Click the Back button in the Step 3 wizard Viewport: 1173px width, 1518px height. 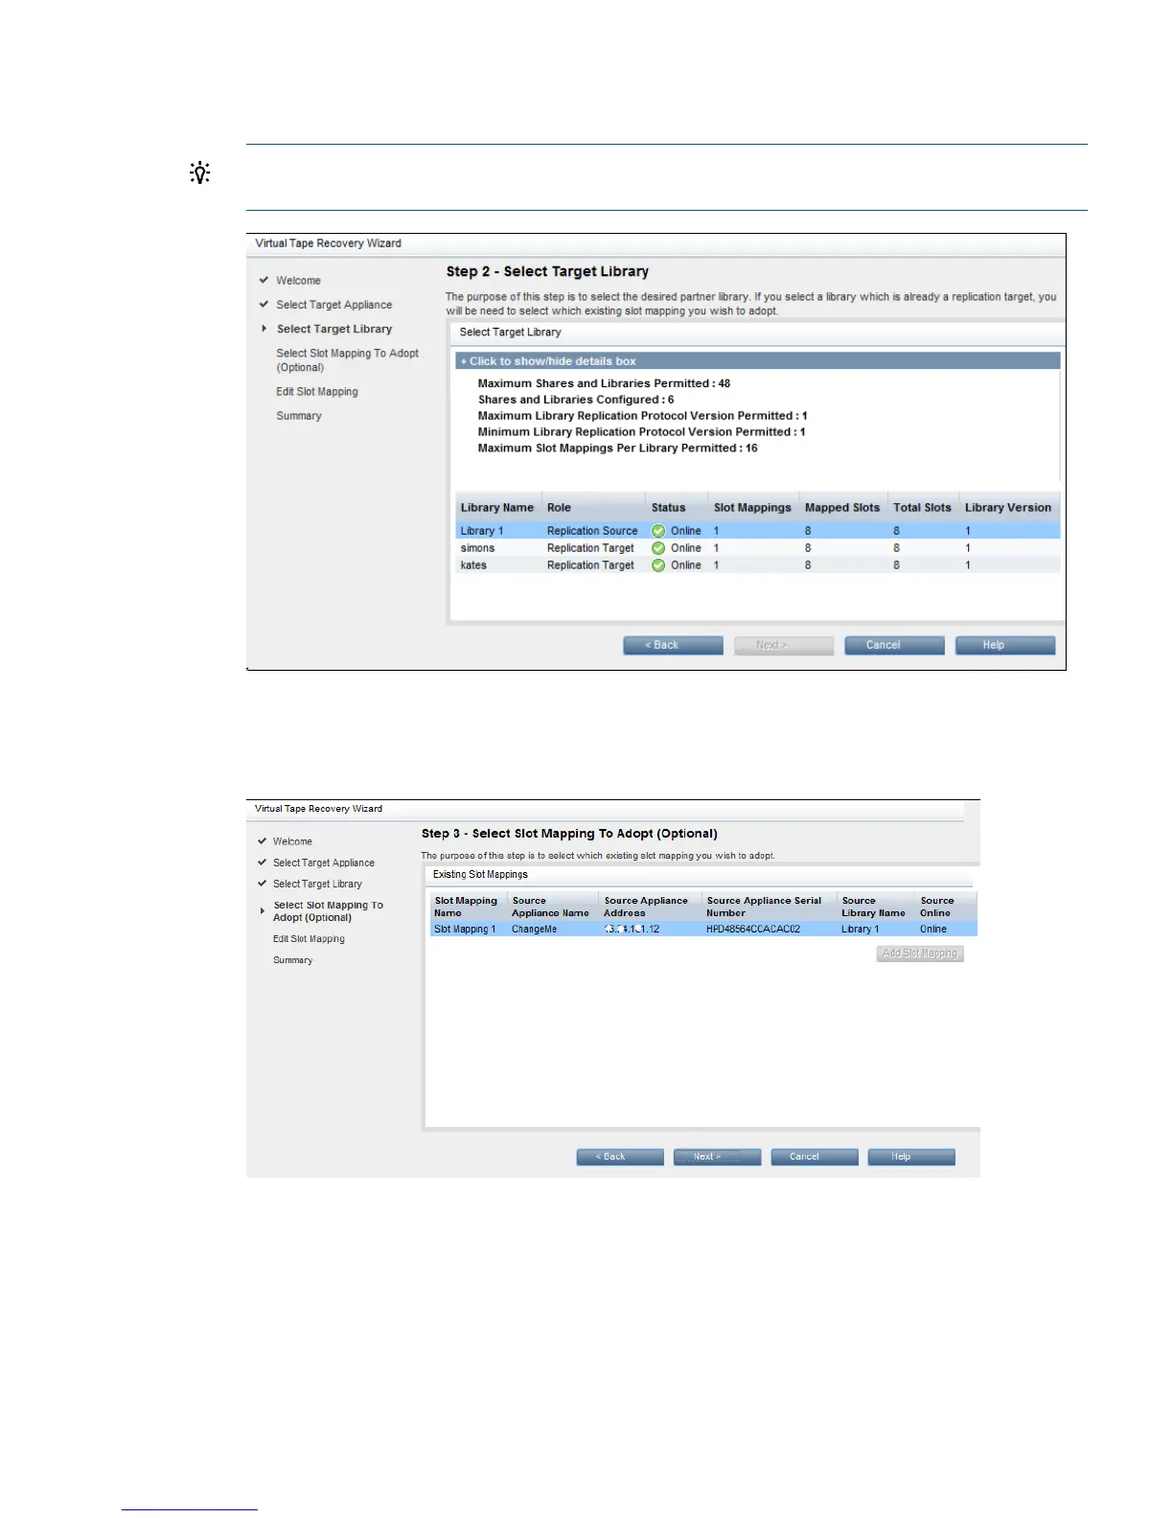coord(620,1157)
